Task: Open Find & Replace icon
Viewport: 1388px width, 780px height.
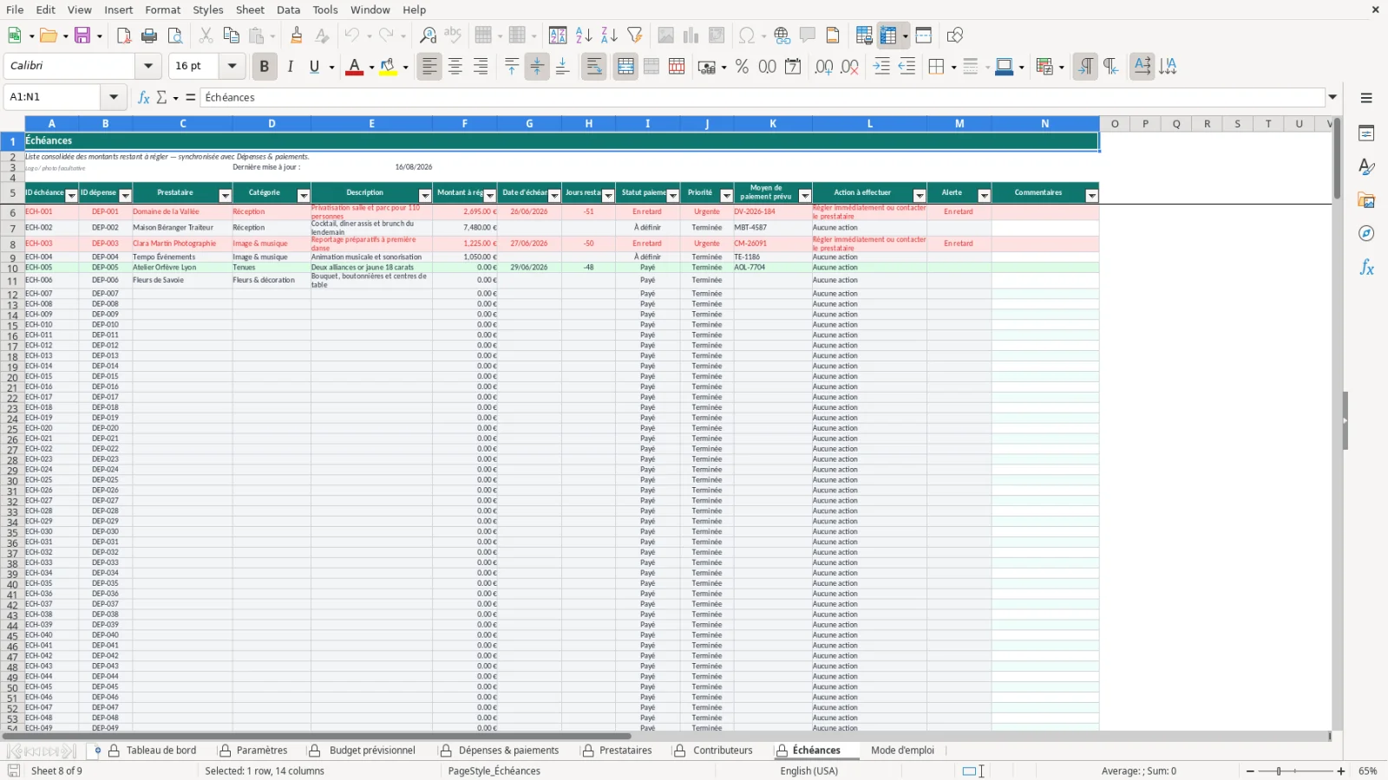Action: tap(428, 36)
